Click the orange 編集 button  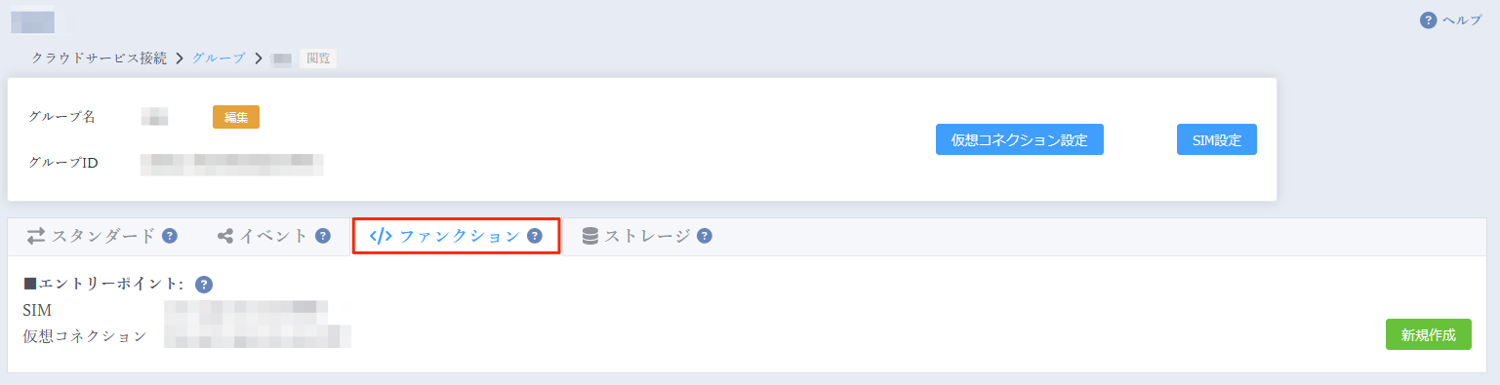pyautogui.click(x=236, y=117)
